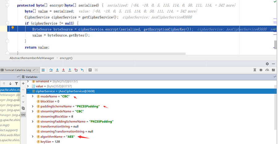Click the Trace Current Stream Chain icon

point(96,70)
